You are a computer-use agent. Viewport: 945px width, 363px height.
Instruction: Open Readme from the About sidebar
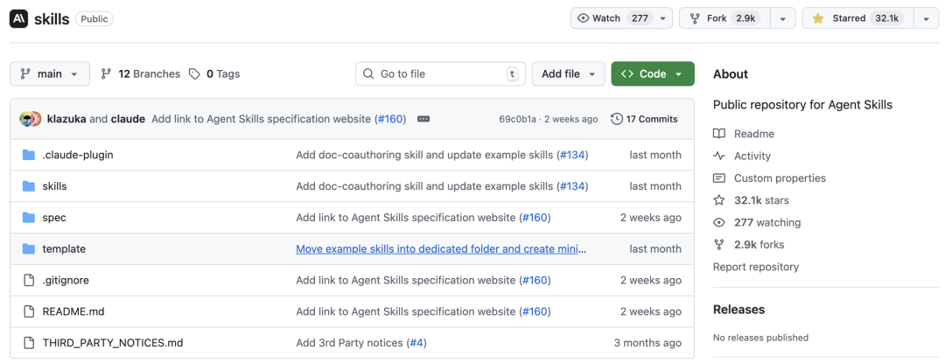[753, 134]
